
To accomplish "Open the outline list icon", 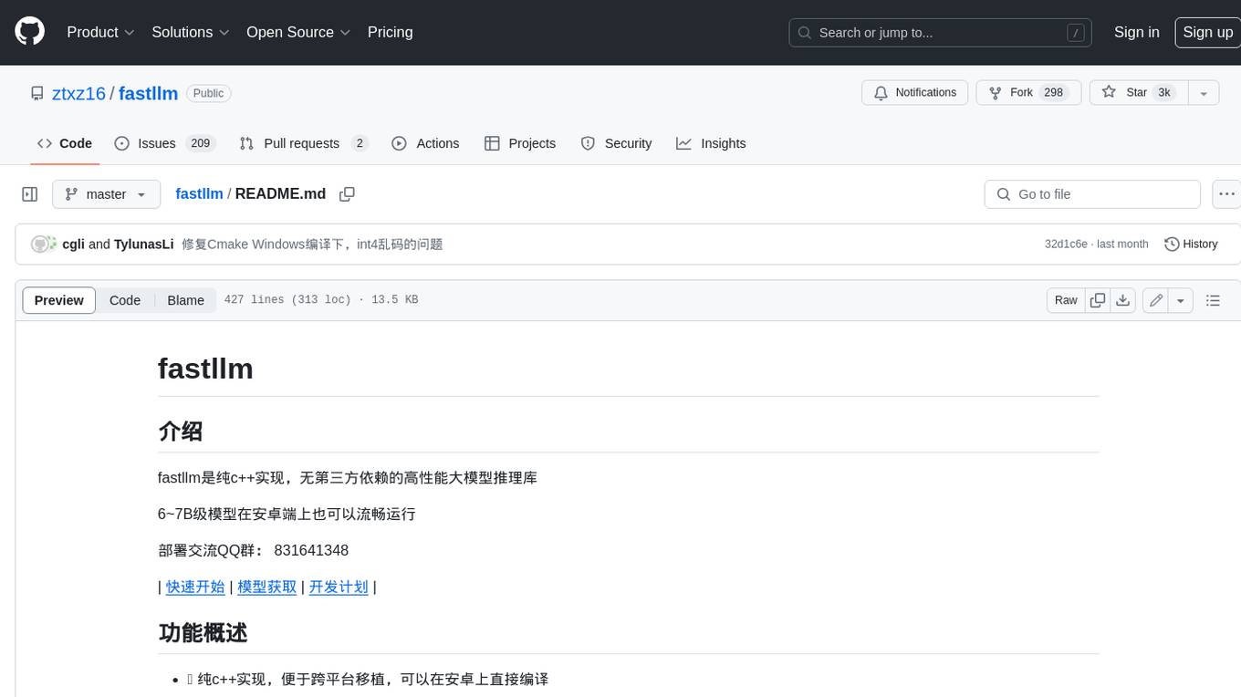I will click(x=1213, y=300).
